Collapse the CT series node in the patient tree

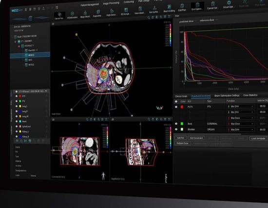tap(15, 42)
